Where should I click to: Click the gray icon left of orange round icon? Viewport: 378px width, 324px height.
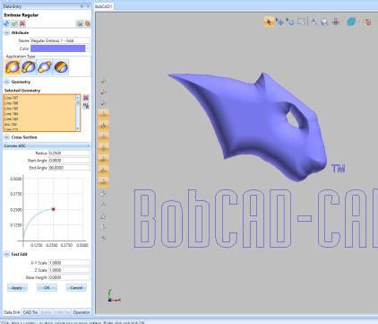pos(80,23)
